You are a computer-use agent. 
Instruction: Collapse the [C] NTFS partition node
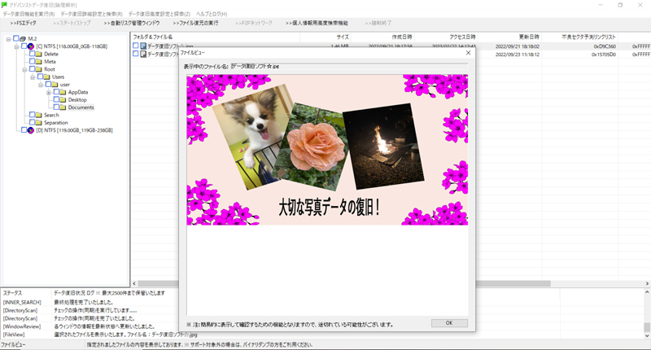(16, 47)
